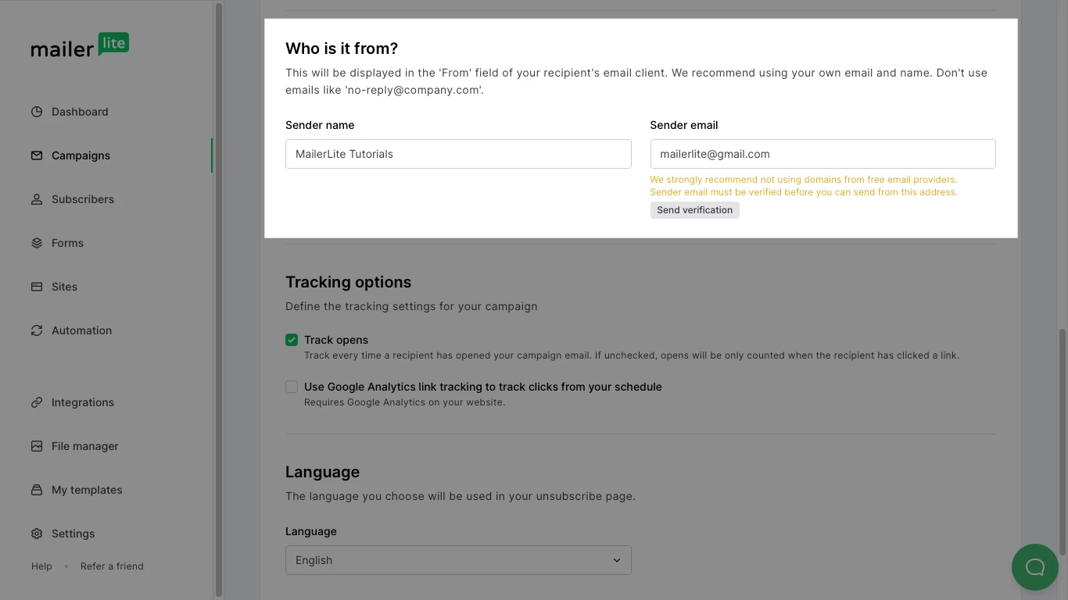This screenshot has height=600, width=1068.
Task: Open the Language dropdown
Action: [x=457, y=560]
